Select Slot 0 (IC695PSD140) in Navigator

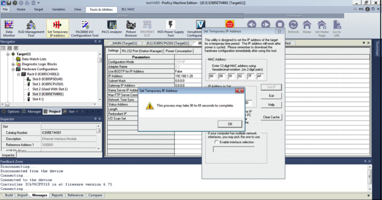tap(47, 79)
